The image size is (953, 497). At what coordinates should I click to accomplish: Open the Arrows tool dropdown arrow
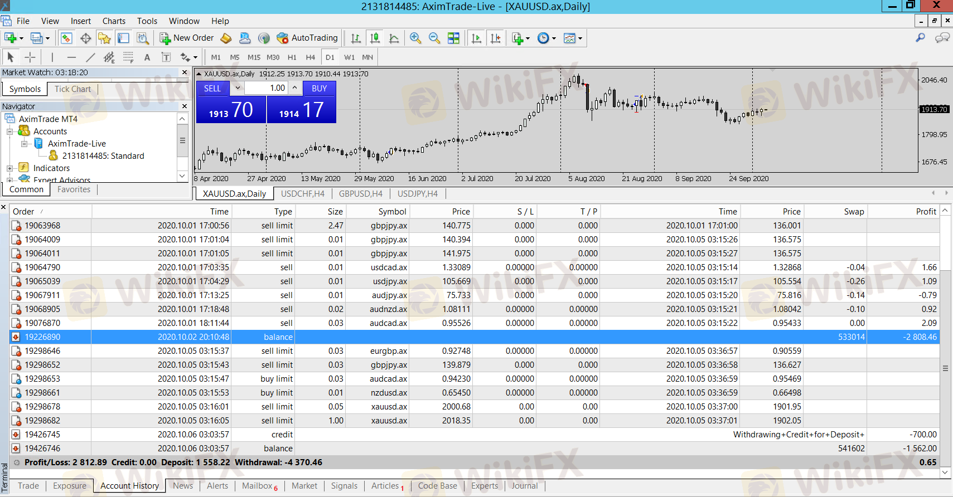pyautogui.click(x=195, y=57)
